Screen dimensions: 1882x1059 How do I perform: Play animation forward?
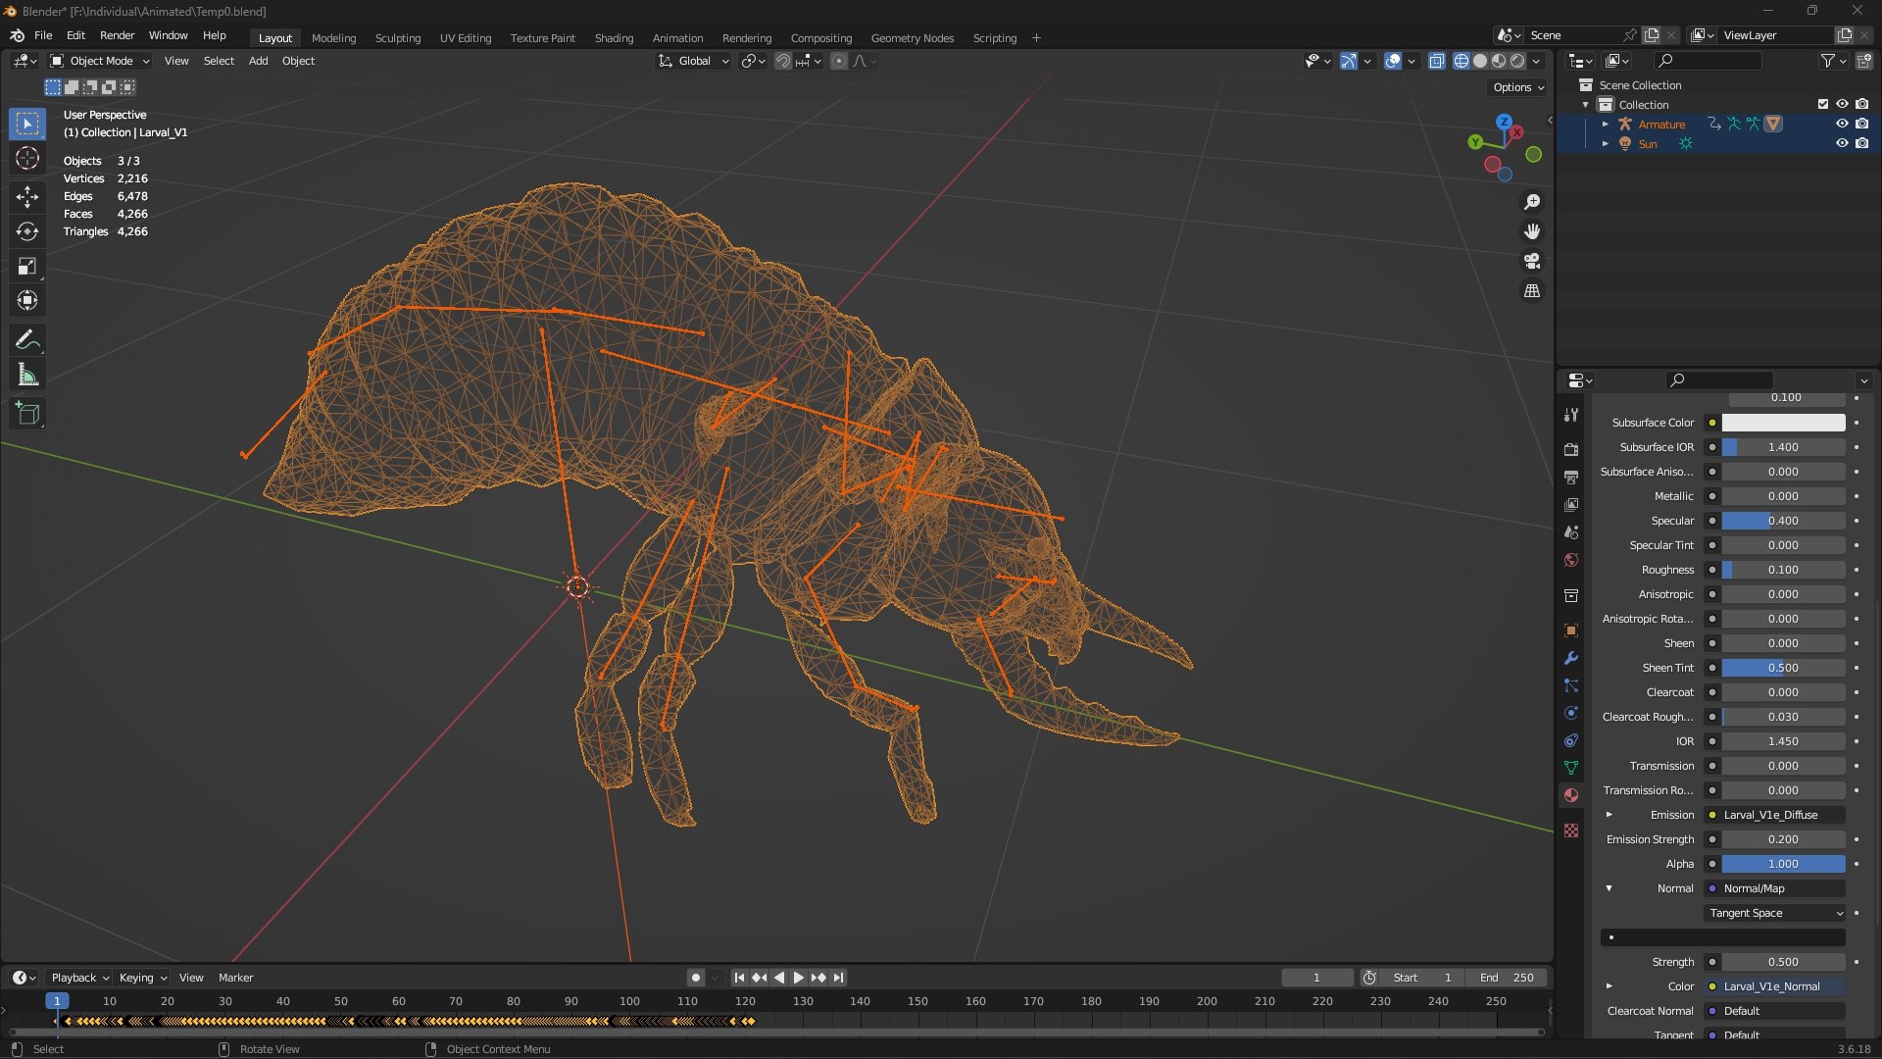pyautogui.click(x=798, y=978)
